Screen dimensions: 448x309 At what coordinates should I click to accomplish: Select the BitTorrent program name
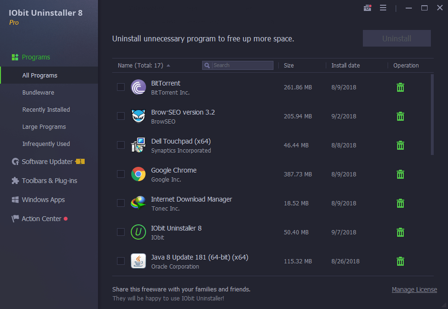[x=166, y=83]
